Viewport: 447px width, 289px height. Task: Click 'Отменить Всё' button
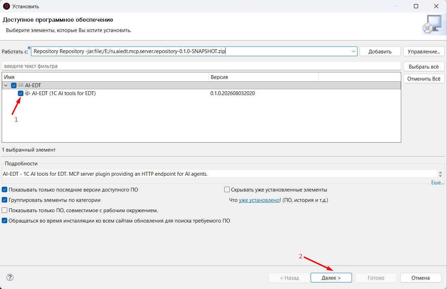click(x=424, y=79)
